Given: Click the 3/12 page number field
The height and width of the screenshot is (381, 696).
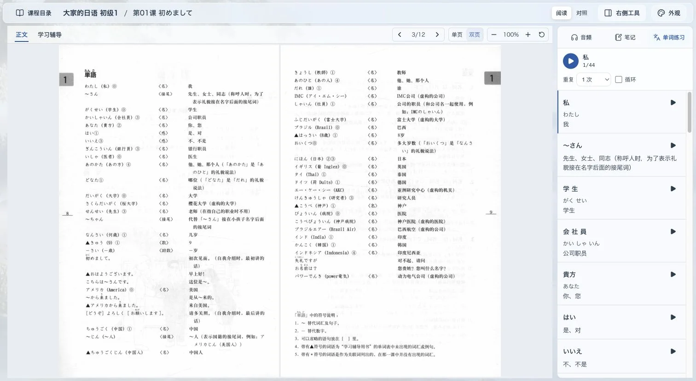Looking at the screenshot, I should [x=418, y=35].
